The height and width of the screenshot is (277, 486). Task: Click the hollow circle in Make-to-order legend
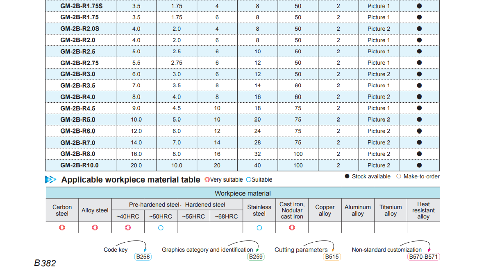399,176
